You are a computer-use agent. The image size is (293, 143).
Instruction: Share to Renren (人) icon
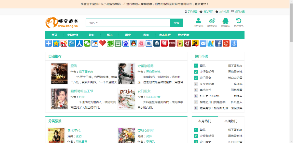(x=79, y=43)
